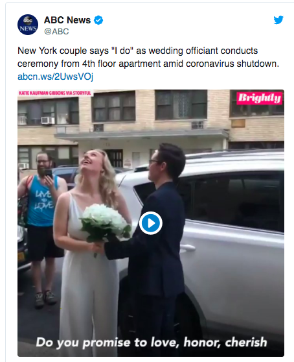The image size is (294, 362).
Task: Click the white SUV door handle
Action: click(187, 248)
